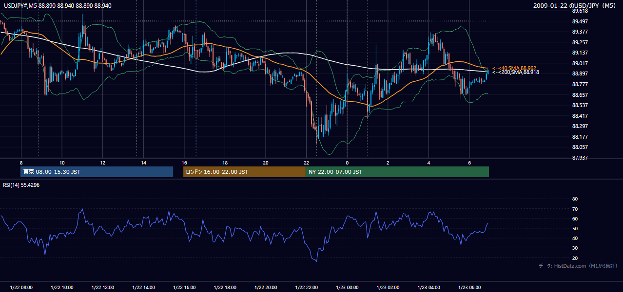
Task: Click RSI scale value 70
Action: (x=575, y=209)
